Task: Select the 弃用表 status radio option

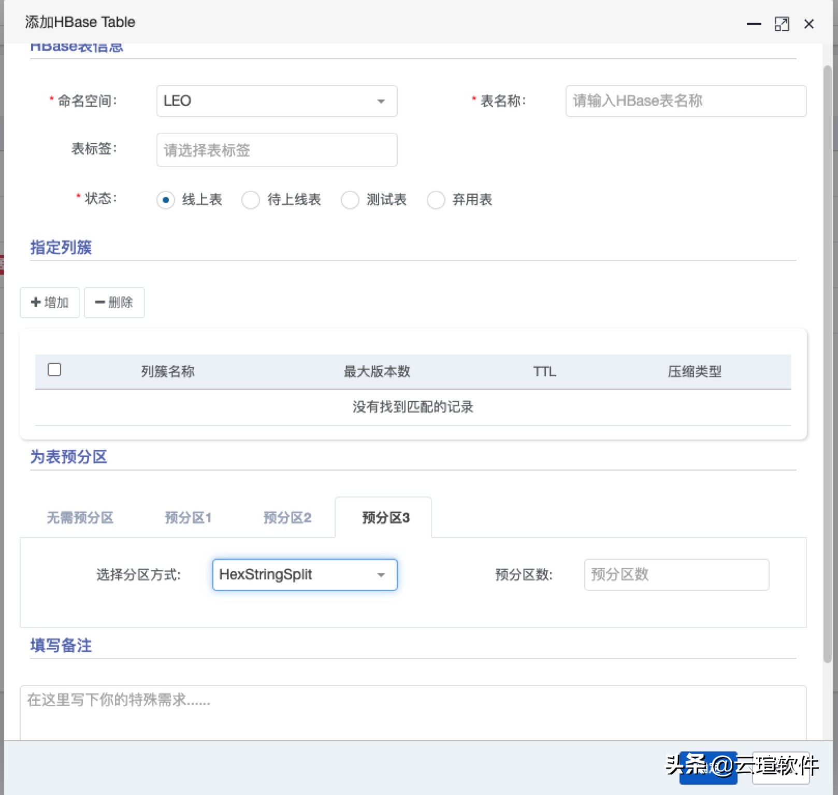Action: [436, 200]
